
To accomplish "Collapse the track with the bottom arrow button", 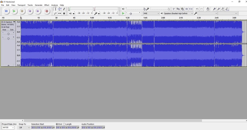I will [8, 65].
